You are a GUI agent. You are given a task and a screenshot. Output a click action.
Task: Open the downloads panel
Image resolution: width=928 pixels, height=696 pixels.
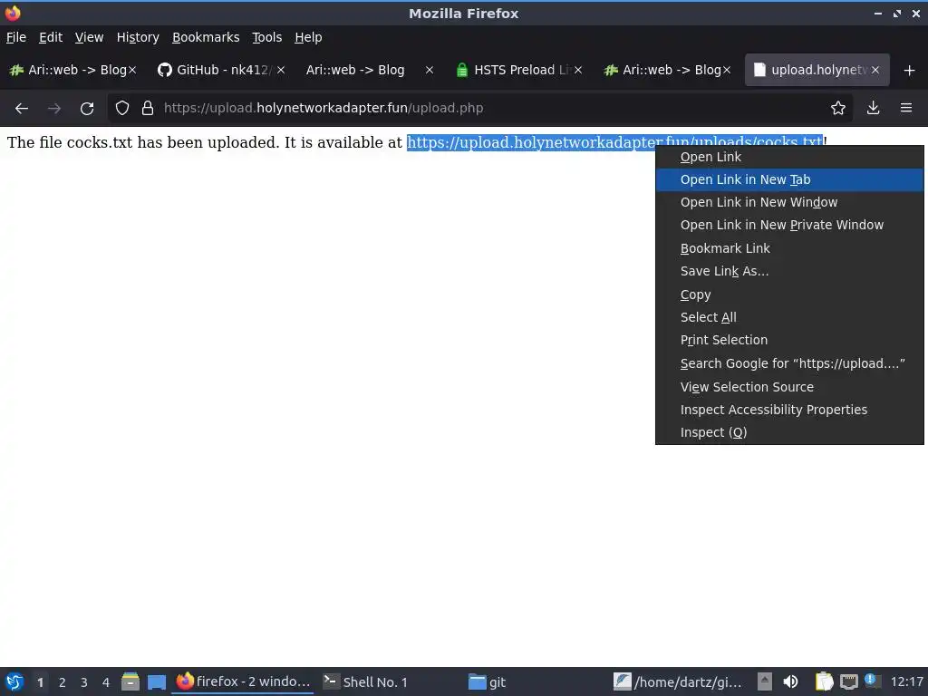point(873,109)
